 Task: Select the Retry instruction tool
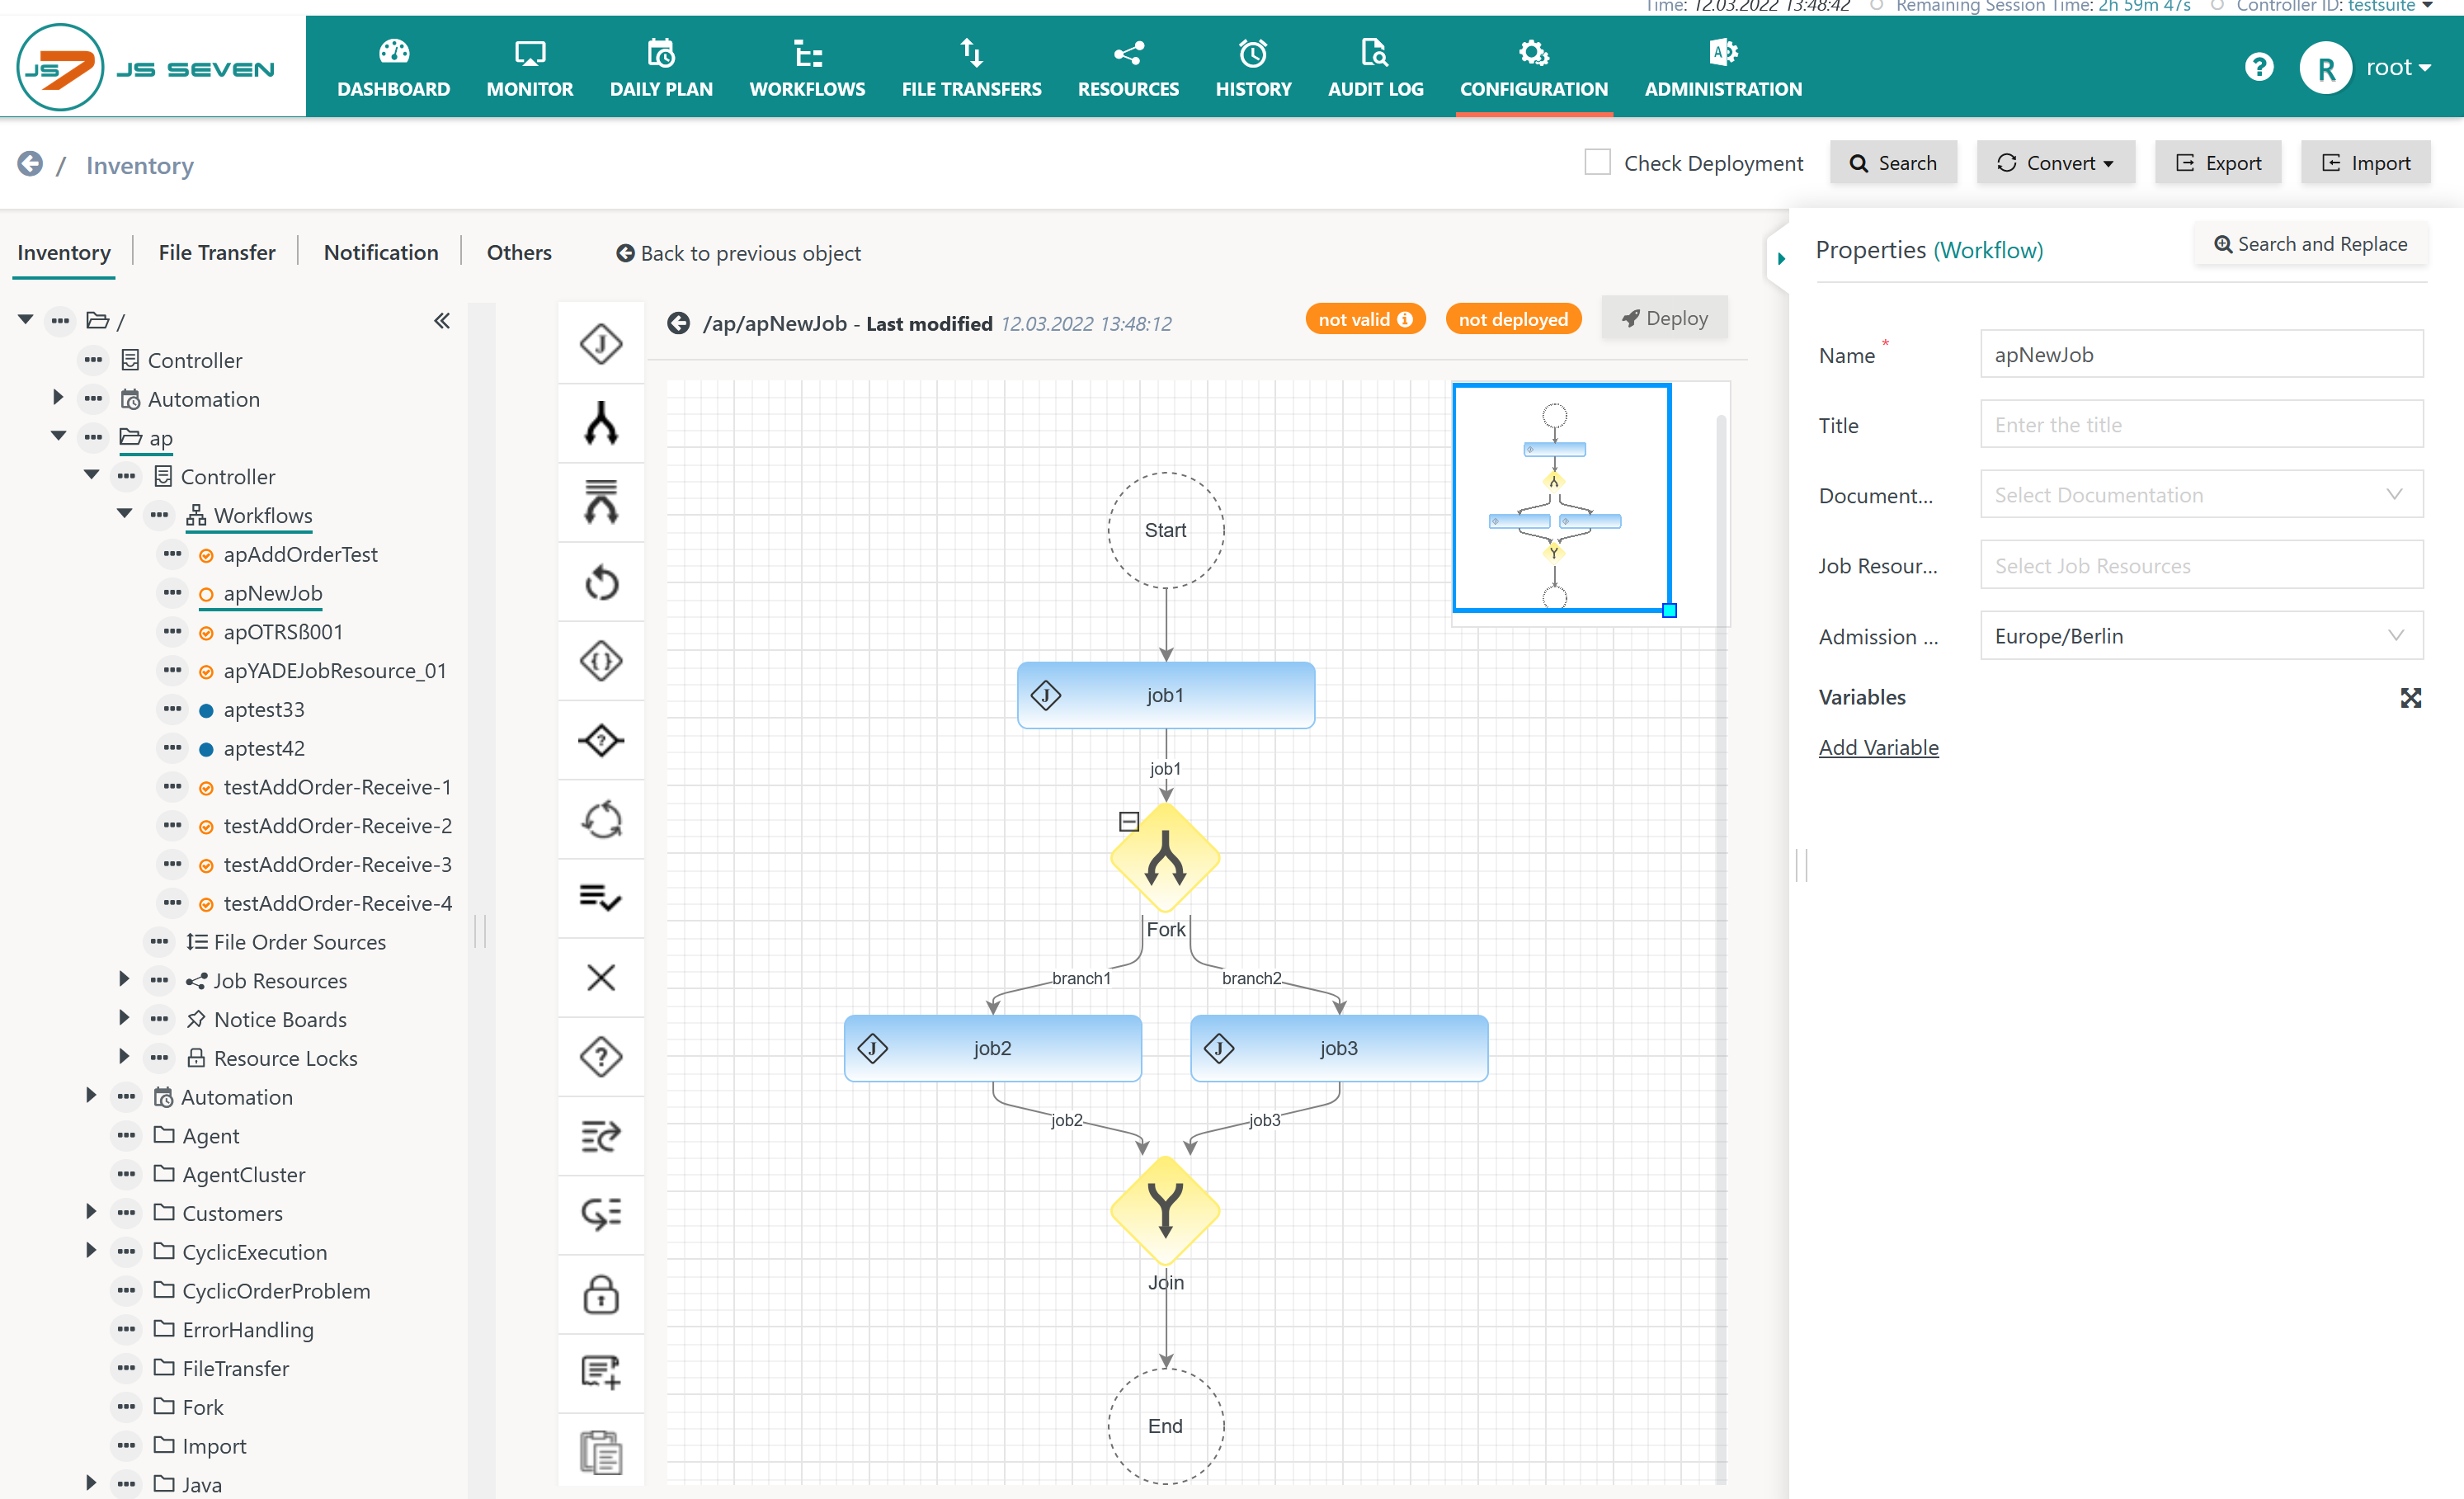[x=601, y=582]
